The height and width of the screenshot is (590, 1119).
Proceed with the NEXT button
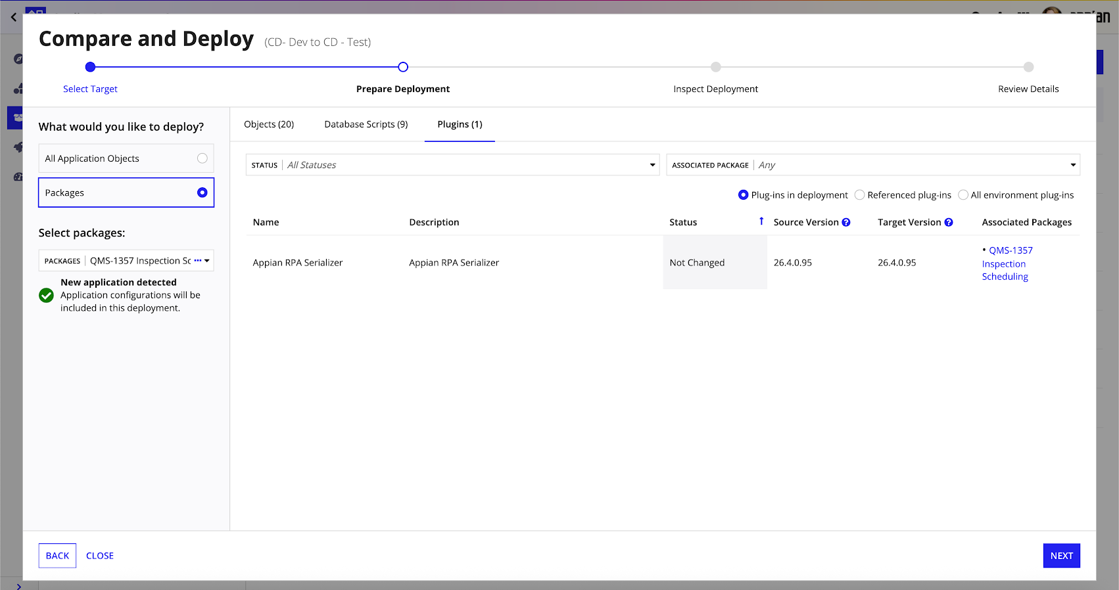tap(1061, 556)
